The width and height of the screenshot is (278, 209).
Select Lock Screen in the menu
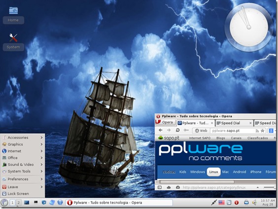click(22, 194)
